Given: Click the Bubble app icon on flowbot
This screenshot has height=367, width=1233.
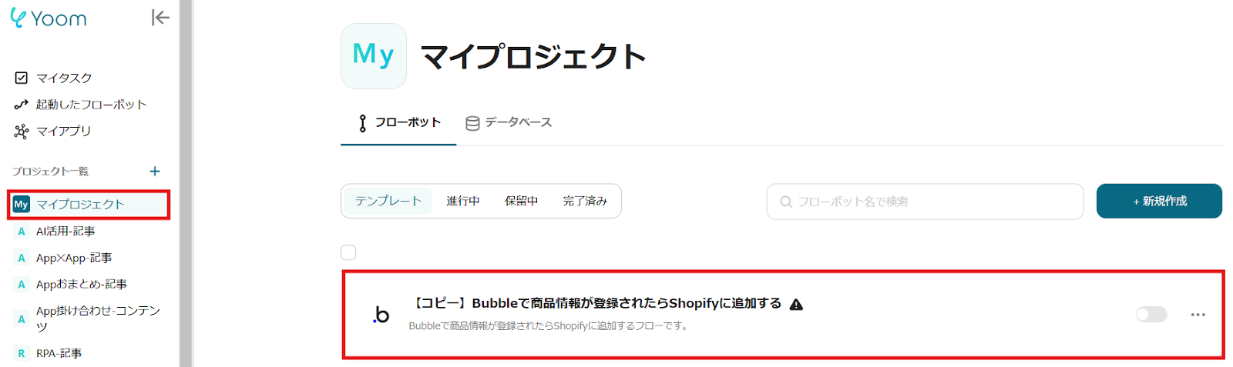Looking at the screenshot, I should click(x=381, y=315).
